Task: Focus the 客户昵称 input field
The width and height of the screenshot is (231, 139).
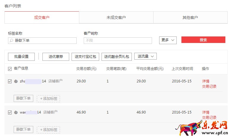Action: [118, 41]
